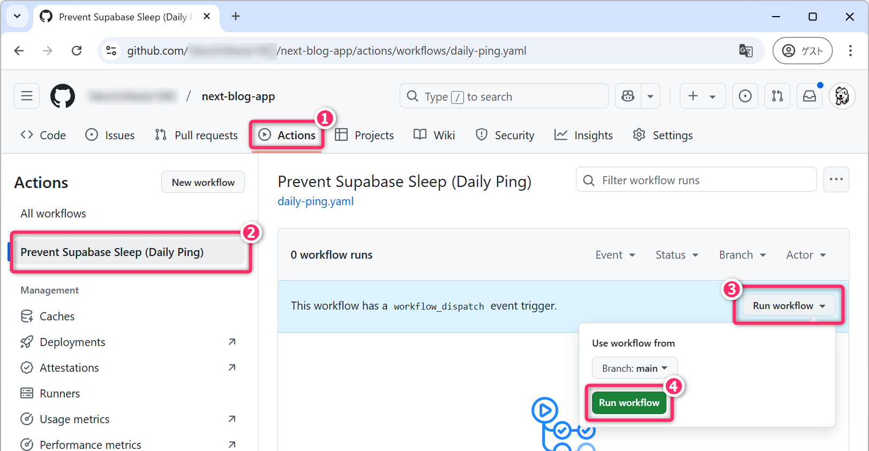Open the notifications inbox
The height and width of the screenshot is (451, 869).
click(809, 96)
